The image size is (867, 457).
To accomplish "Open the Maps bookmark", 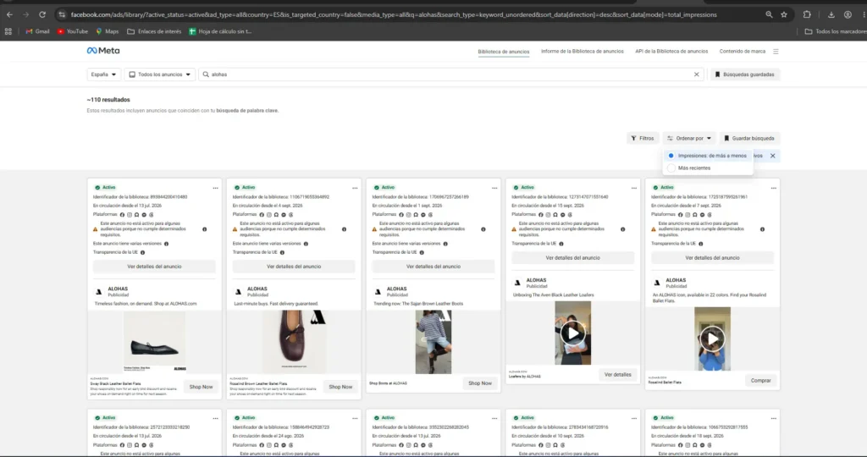I will click(108, 31).
